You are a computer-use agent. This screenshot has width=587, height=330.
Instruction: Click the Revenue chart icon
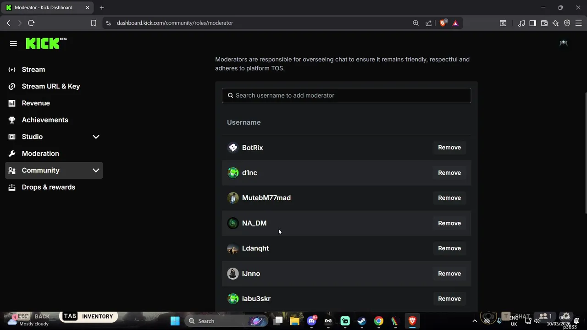[x=12, y=103]
